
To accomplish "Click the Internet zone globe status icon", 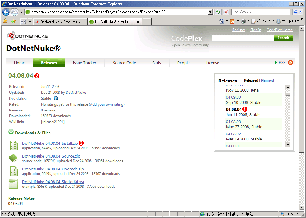I will coord(203,214).
